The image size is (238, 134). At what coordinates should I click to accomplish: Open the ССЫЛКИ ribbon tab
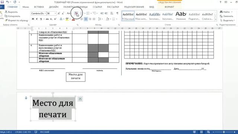tap(97, 7)
